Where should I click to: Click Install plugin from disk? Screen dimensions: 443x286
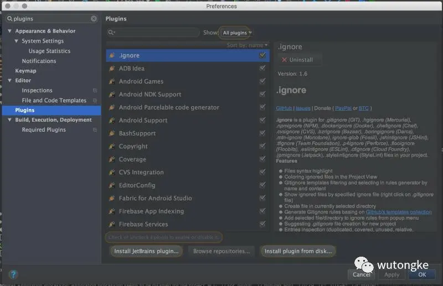click(x=298, y=251)
